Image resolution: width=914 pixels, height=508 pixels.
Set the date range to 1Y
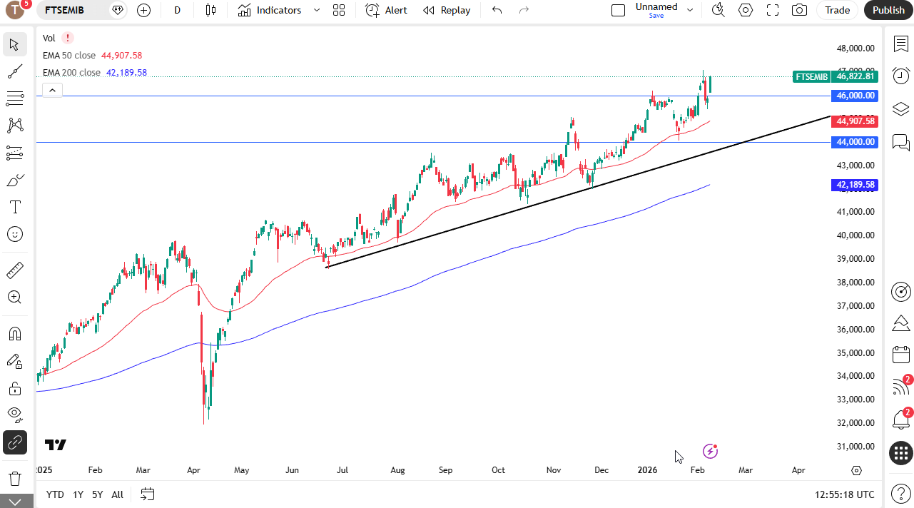click(78, 494)
